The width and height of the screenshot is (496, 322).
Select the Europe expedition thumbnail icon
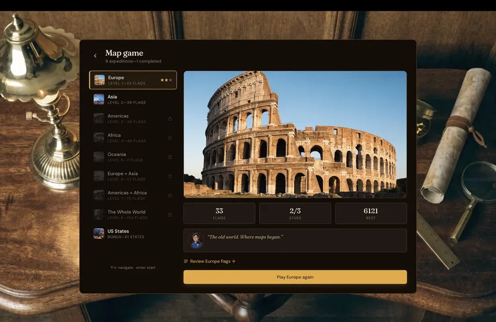99,80
